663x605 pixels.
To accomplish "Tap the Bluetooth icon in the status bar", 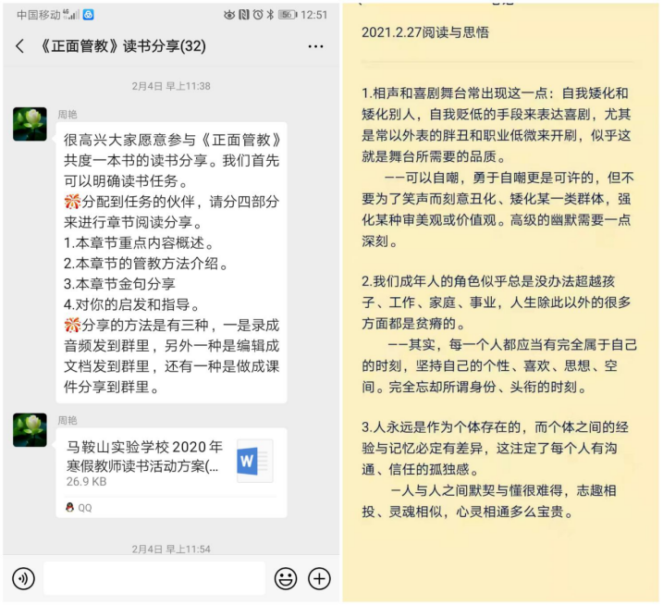I will click(x=269, y=15).
